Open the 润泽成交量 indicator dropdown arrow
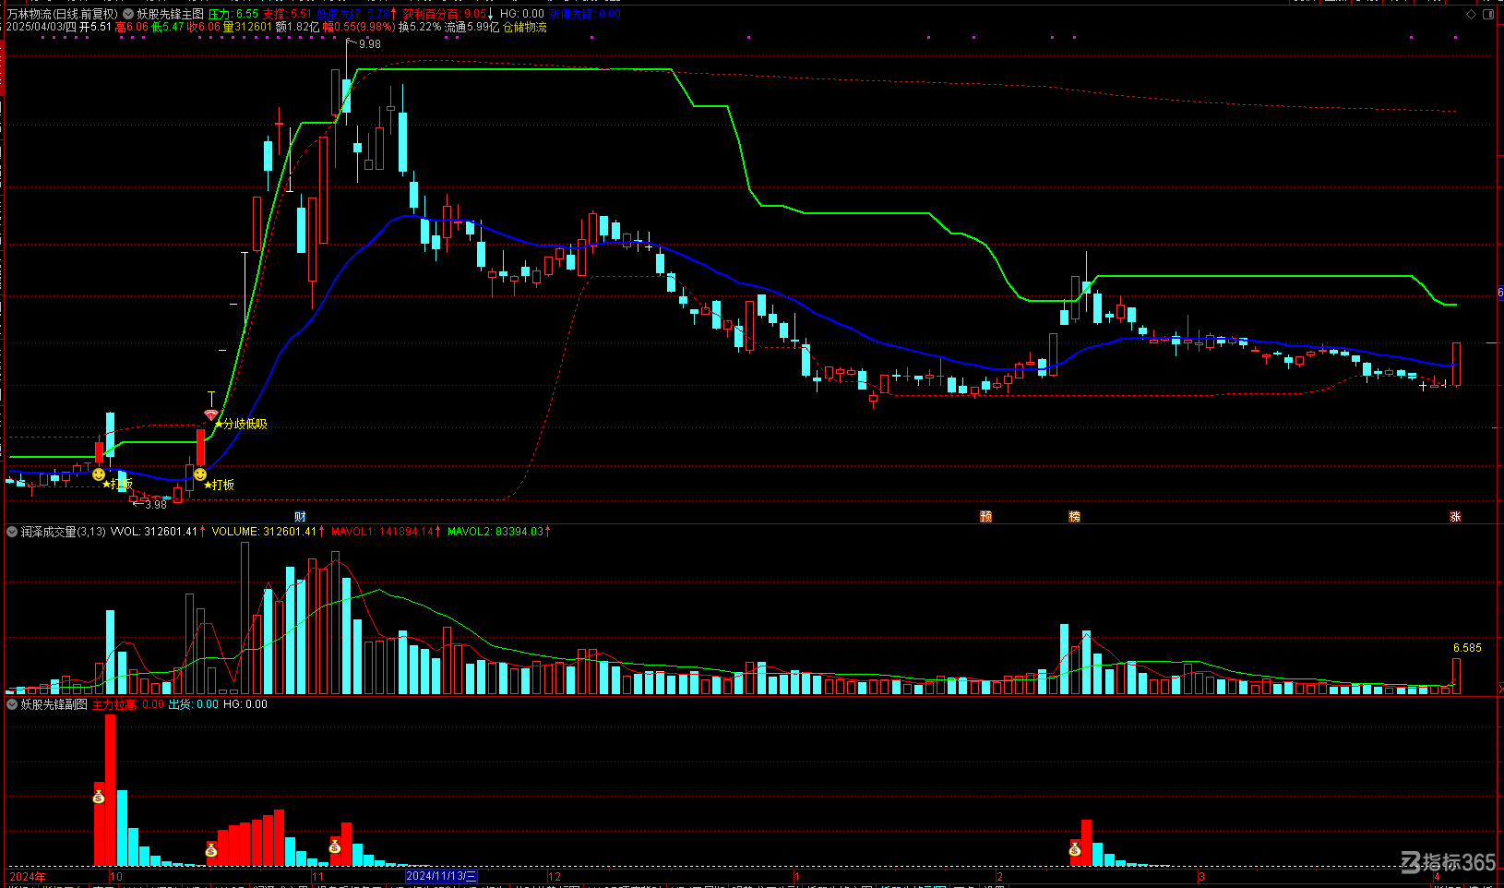Viewport: 1504px width, 888px height. pyautogui.click(x=12, y=532)
